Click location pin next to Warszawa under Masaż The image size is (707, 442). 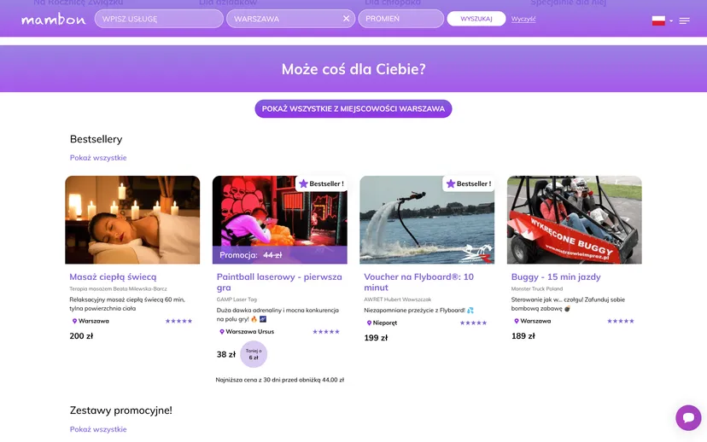click(74, 321)
